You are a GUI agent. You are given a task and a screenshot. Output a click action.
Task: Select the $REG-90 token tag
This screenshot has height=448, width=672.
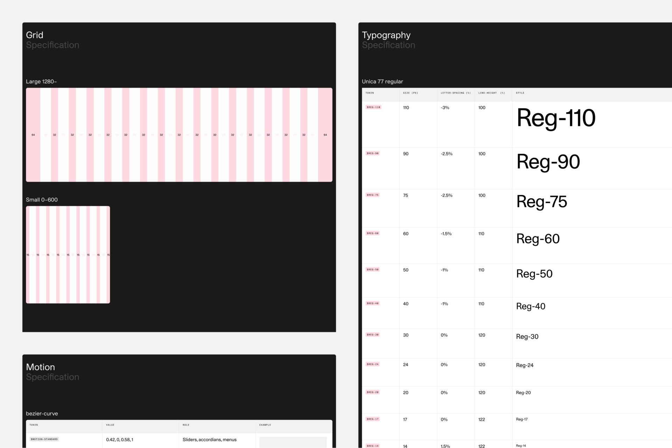coord(372,154)
